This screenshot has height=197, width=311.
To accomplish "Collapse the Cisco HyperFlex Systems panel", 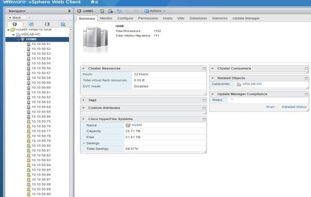I will click(x=83, y=119).
